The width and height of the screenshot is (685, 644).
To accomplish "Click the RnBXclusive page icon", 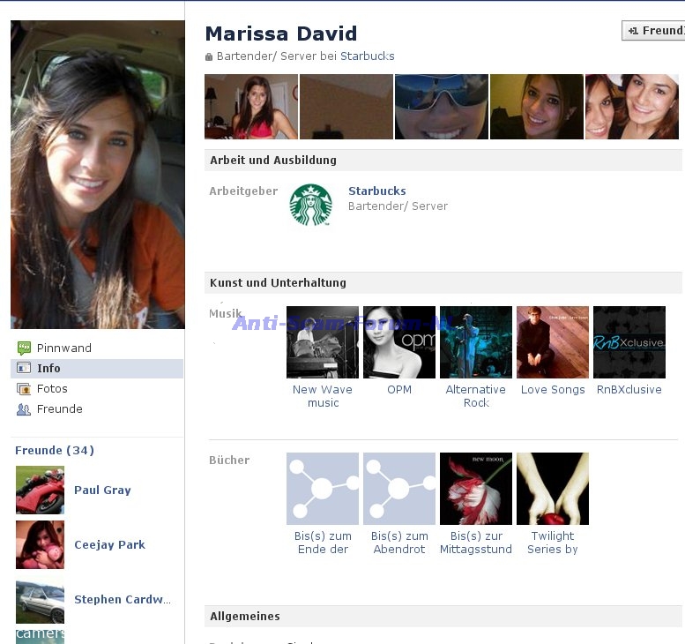I will [629, 342].
